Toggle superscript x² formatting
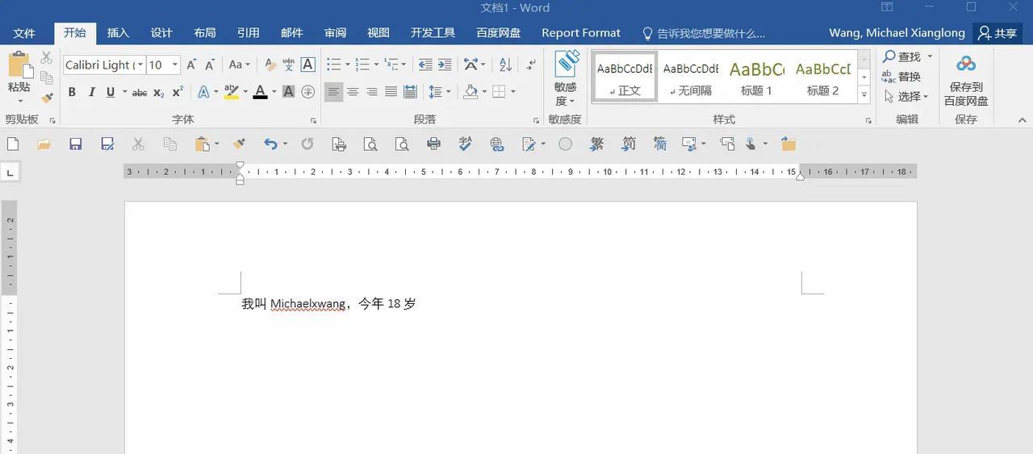 point(178,92)
